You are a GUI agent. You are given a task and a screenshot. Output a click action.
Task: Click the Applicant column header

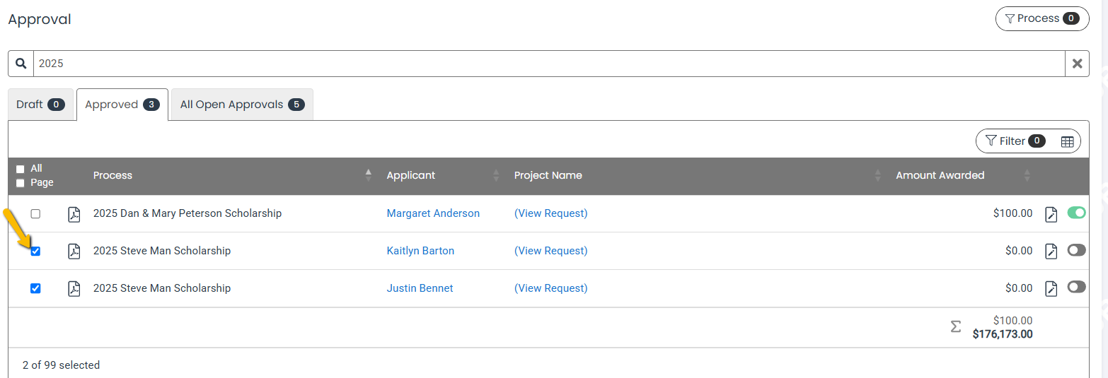tap(411, 175)
